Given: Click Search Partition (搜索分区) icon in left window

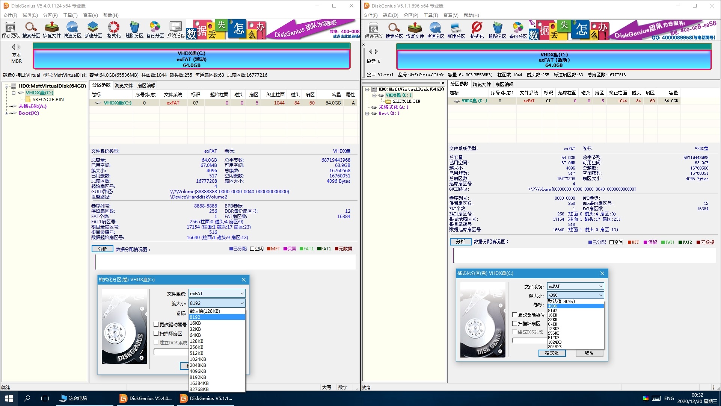Looking at the screenshot, I should click(x=31, y=30).
